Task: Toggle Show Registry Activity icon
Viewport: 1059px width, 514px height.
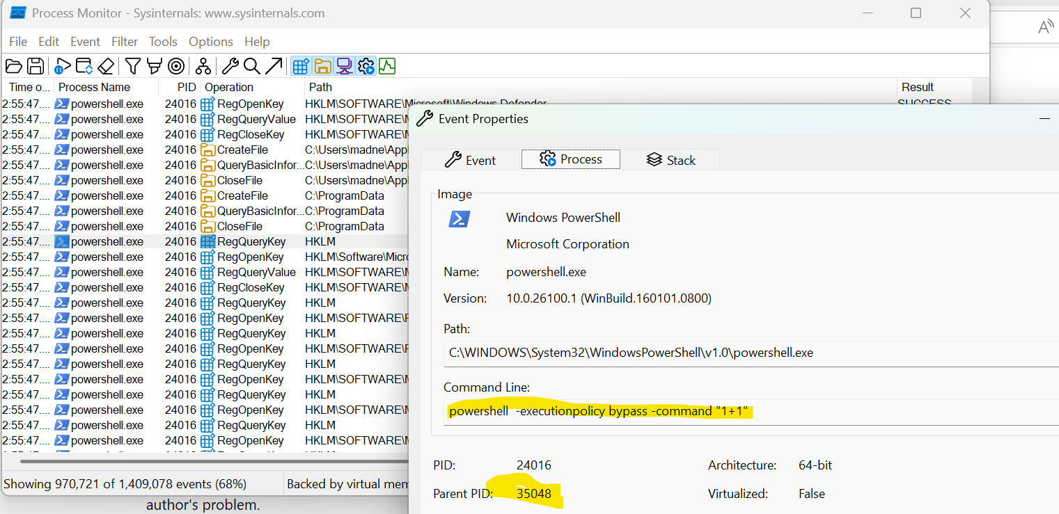Action: [301, 66]
